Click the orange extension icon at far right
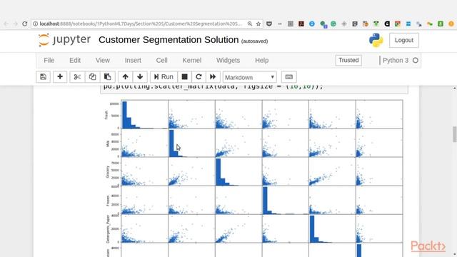This screenshot has width=457, height=257. tap(451, 24)
